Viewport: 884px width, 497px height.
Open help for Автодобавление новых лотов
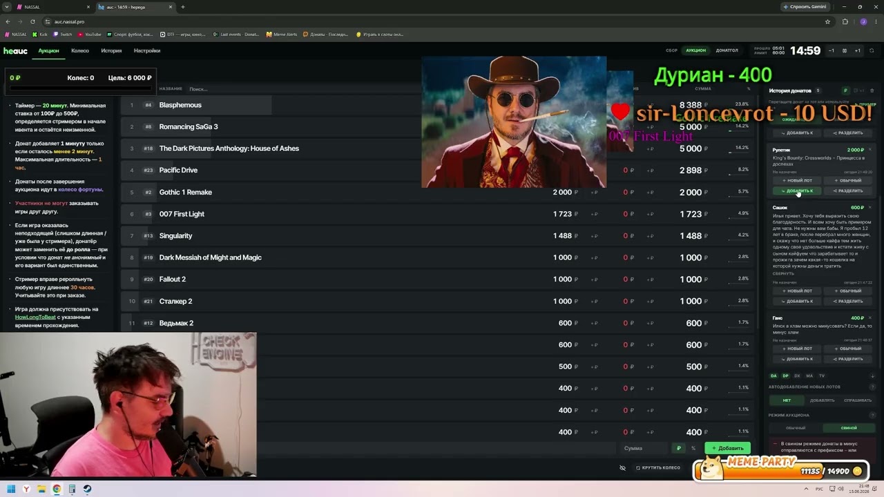[x=872, y=387]
